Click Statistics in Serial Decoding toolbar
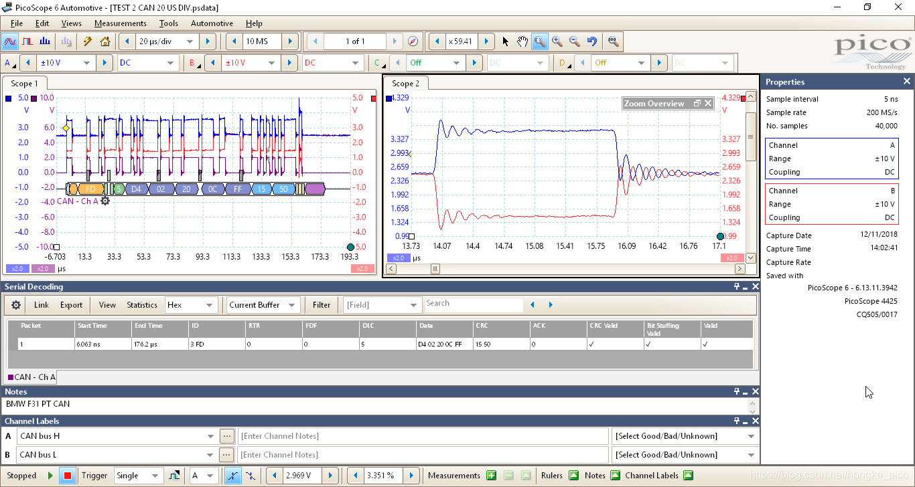The image size is (915, 487). 142,305
